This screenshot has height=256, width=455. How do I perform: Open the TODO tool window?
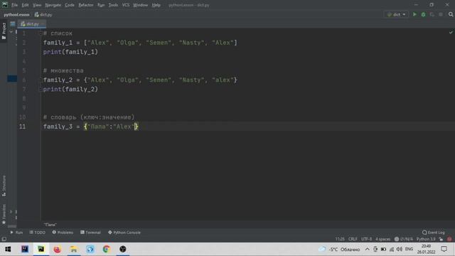tap(38, 233)
